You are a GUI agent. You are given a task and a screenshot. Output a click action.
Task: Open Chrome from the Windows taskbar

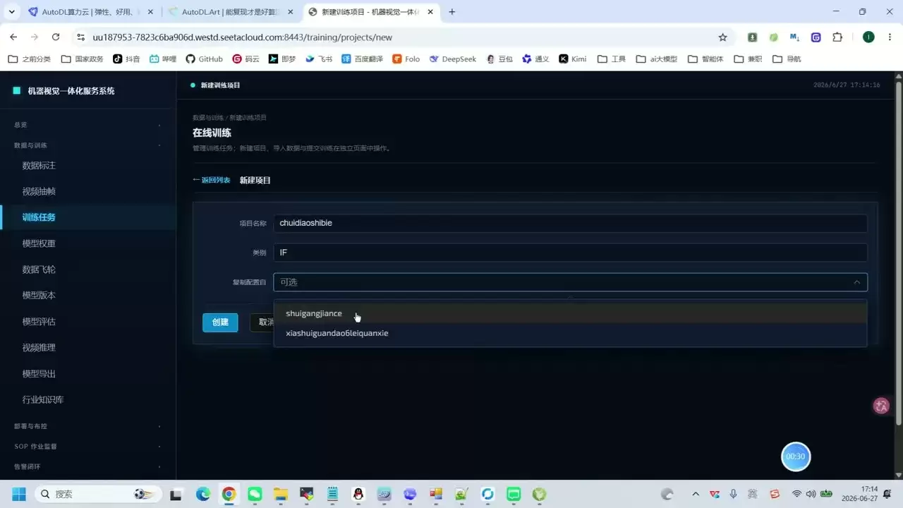coord(229,494)
